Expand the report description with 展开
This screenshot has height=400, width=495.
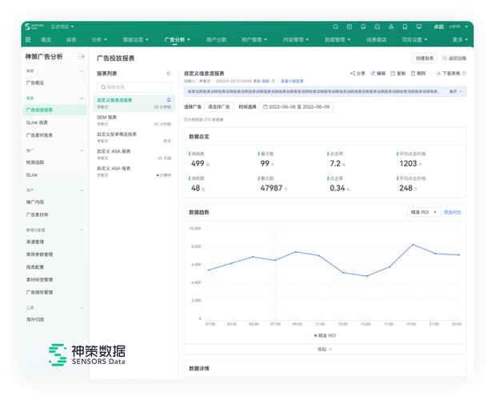tap(455, 91)
